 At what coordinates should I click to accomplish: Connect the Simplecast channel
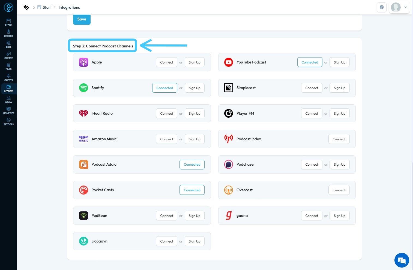[x=312, y=88]
